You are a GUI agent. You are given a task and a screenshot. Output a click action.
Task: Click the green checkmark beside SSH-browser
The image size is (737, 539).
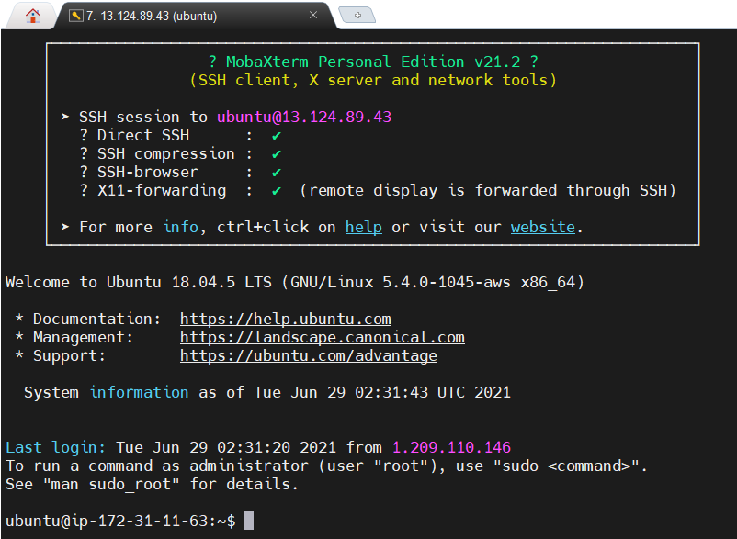pyautogui.click(x=277, y=173)
